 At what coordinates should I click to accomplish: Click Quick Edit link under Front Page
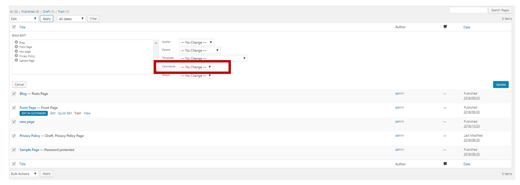pyautogui.click(x=65, y=113)
